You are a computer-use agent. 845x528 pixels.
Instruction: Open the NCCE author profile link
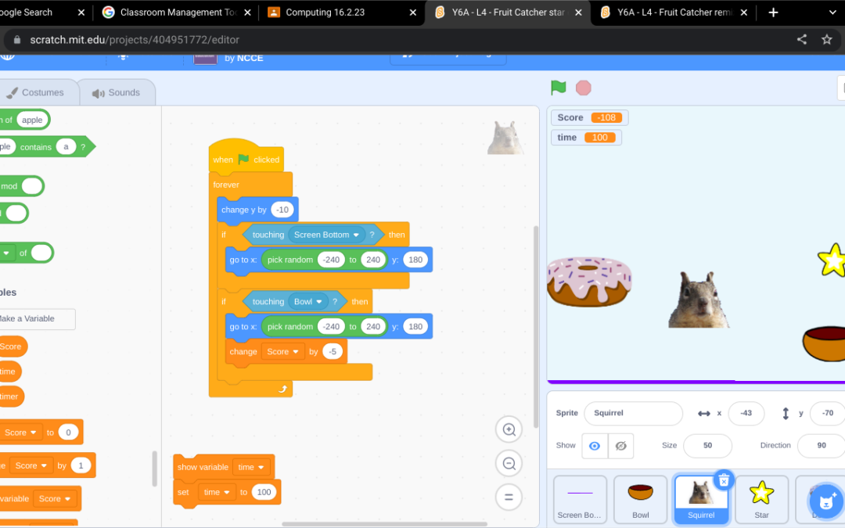coord(249,58)
